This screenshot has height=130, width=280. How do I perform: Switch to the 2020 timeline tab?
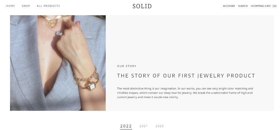pos(160,126)
